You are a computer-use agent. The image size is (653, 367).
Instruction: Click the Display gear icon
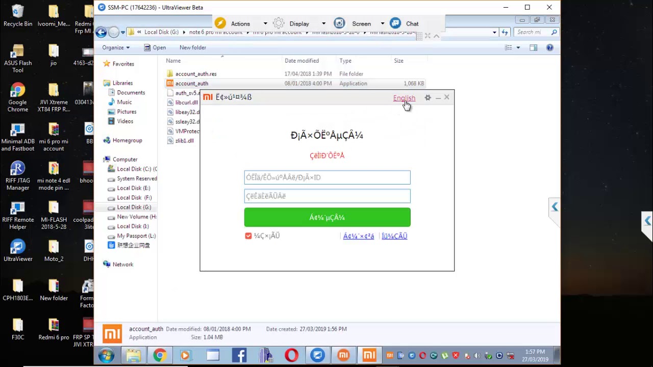pos(279,23)
